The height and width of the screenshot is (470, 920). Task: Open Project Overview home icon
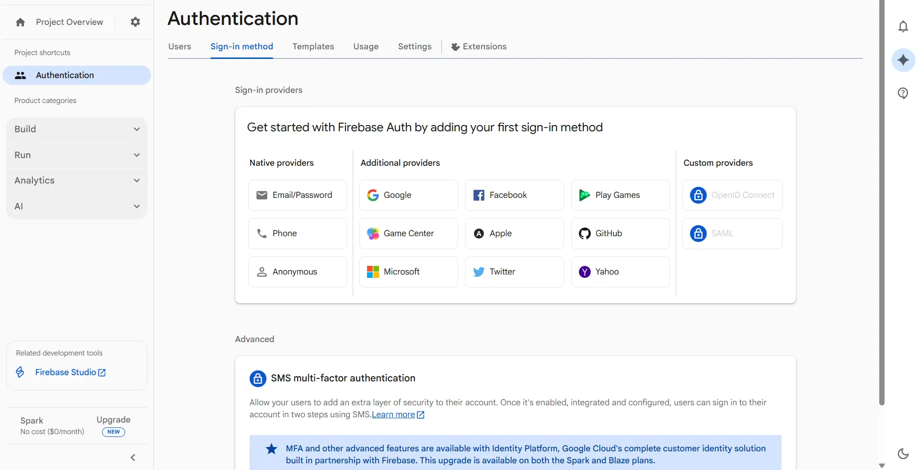[20, 22]
